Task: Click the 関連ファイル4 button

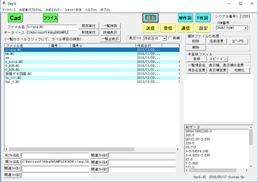Action: point(99,162)
